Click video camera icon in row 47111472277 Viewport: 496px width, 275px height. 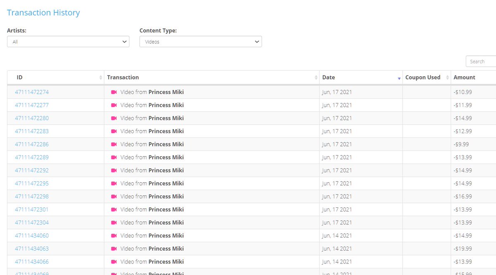pyautogui.click(x=114, y=105)
